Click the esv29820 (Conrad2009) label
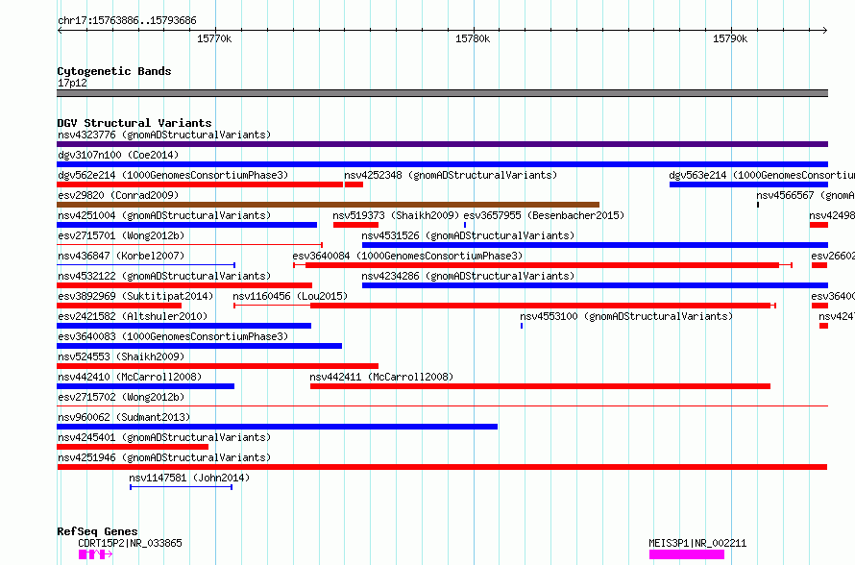Screen dimensions: 855x565 118,195
